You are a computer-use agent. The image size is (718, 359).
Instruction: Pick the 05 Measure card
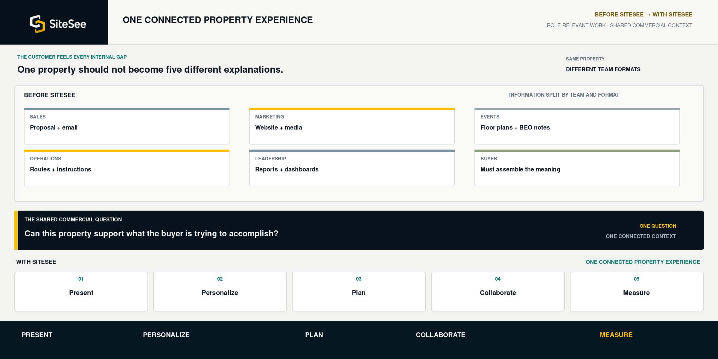pyautogui.click(x=637, y=291)
